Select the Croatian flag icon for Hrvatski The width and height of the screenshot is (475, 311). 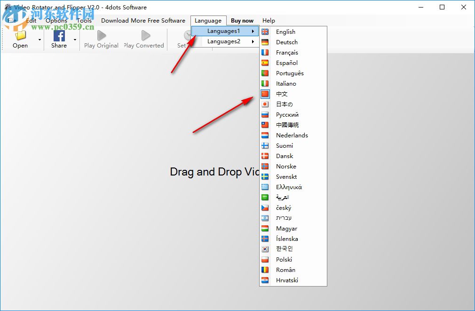pos(265,280)
